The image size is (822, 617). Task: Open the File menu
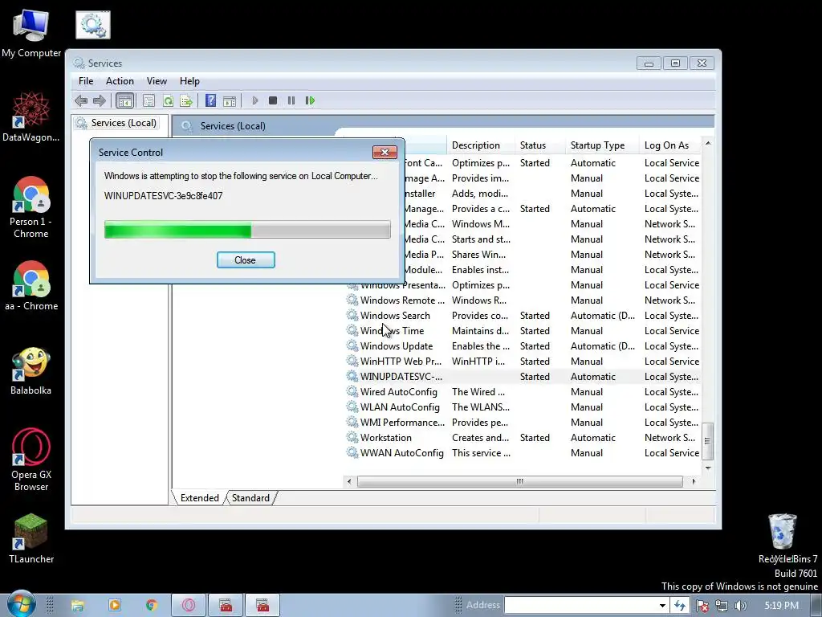click(85, 81)
